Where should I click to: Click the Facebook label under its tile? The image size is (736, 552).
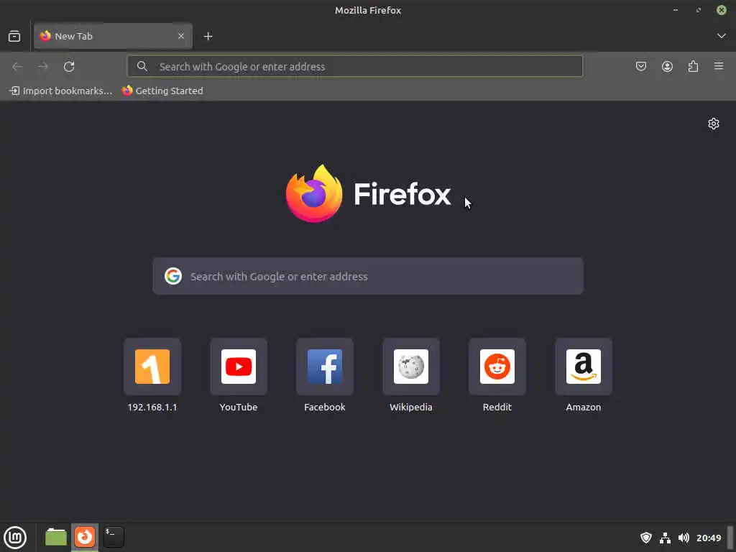tap(325, 407)
